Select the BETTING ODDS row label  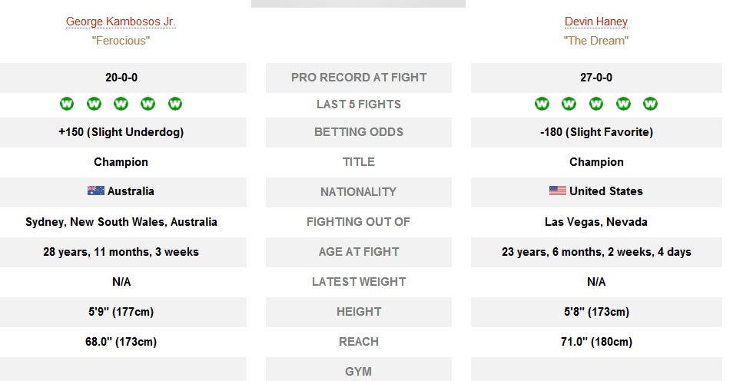point(359,132)
